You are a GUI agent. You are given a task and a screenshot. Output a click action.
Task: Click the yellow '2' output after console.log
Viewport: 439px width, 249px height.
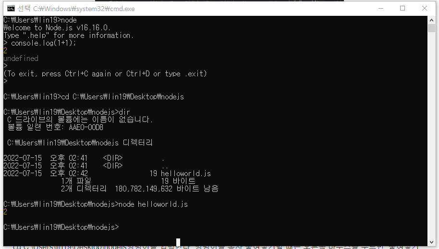(x=5, y=51)
